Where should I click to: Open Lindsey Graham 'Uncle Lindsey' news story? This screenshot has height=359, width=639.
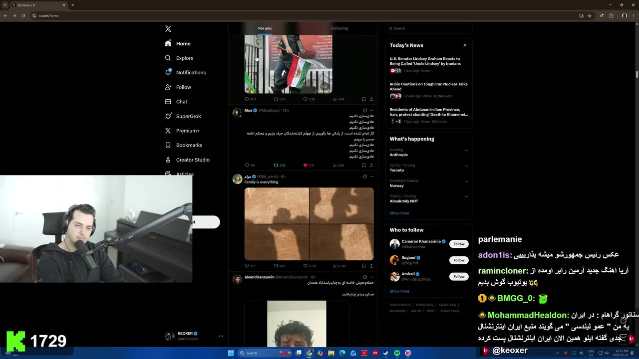click(428, 65)
